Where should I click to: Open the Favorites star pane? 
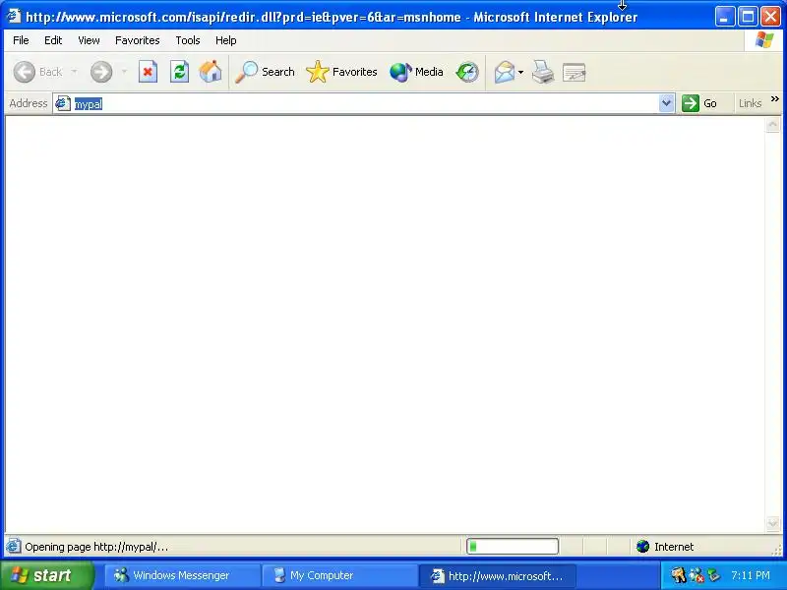coord(341,72)
